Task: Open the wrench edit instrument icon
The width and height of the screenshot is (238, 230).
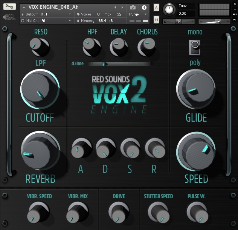Action: (x=9, y=7)
